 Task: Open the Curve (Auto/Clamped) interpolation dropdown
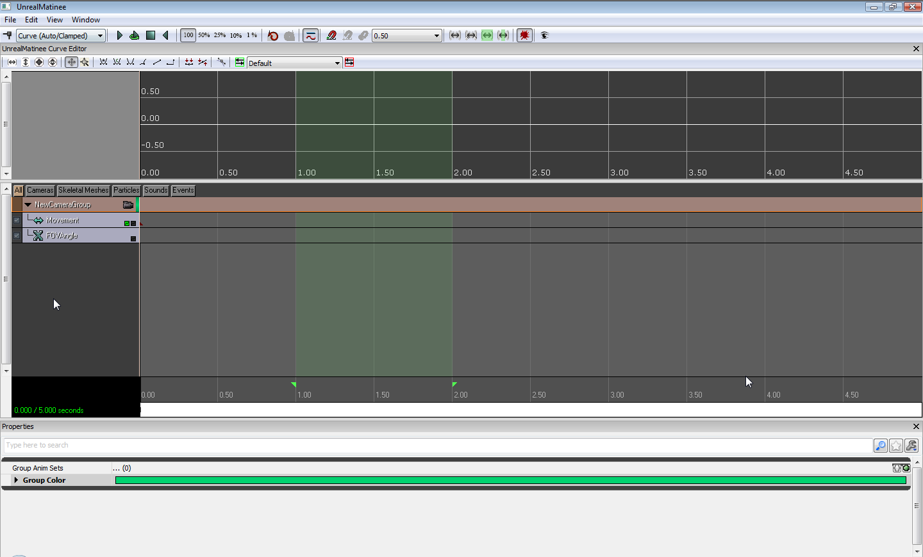[x=61, y=36]
